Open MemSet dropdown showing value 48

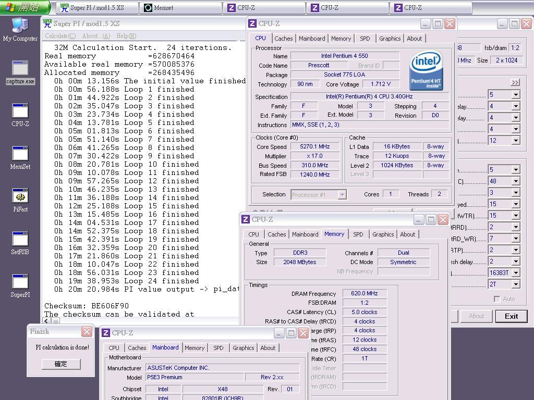[x=504, y=181]
